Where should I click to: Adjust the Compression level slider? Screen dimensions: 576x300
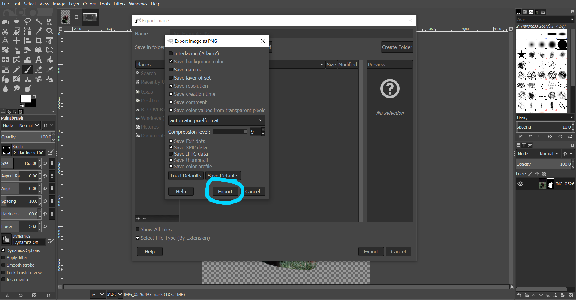click(230, 132)
